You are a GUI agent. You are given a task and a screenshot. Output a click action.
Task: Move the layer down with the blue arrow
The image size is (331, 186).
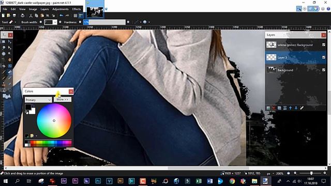pyautogui.click(x=296, y=108)
